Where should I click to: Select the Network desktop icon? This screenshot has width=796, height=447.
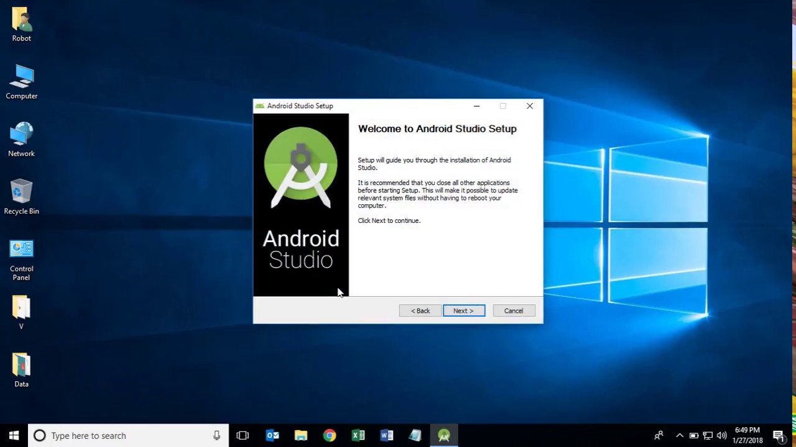pos(22,140)
